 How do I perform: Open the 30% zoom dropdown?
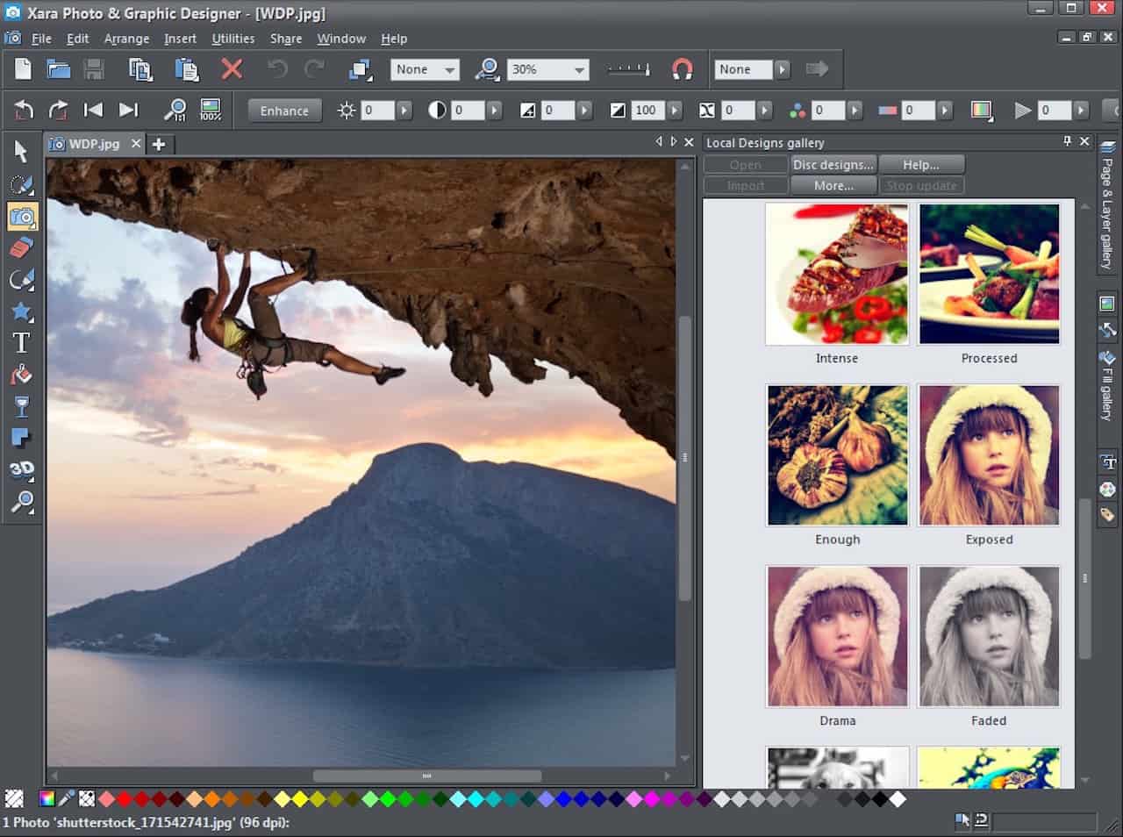point(579,69)
